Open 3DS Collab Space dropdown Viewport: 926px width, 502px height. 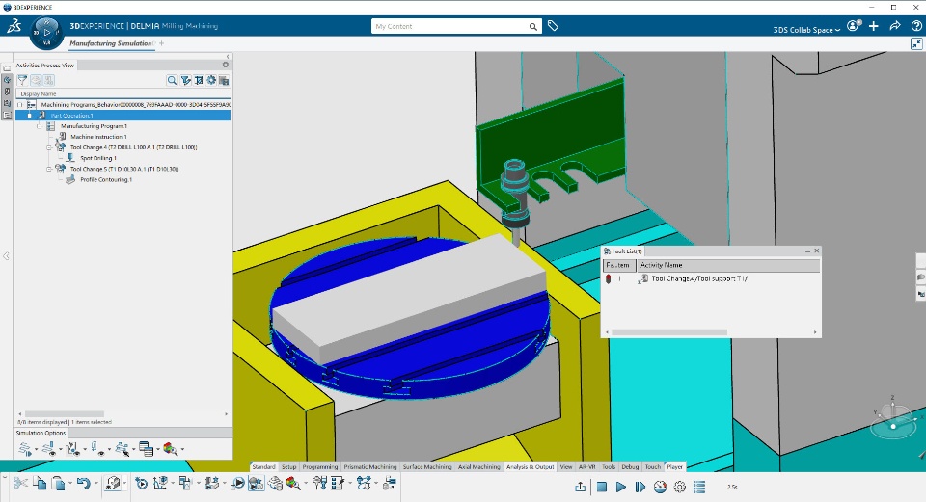click(x=806, y=30)
